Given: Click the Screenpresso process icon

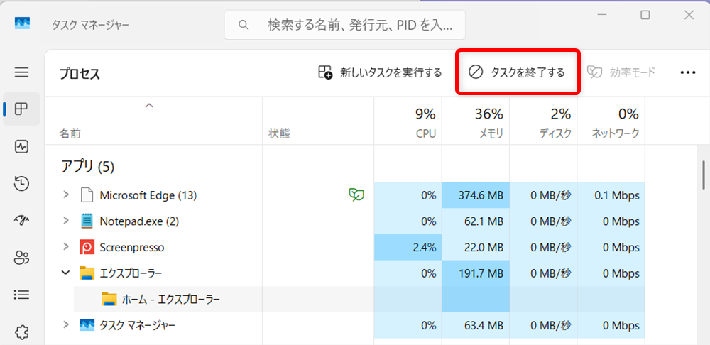Looking at the screenshot, I should (87, 247).
